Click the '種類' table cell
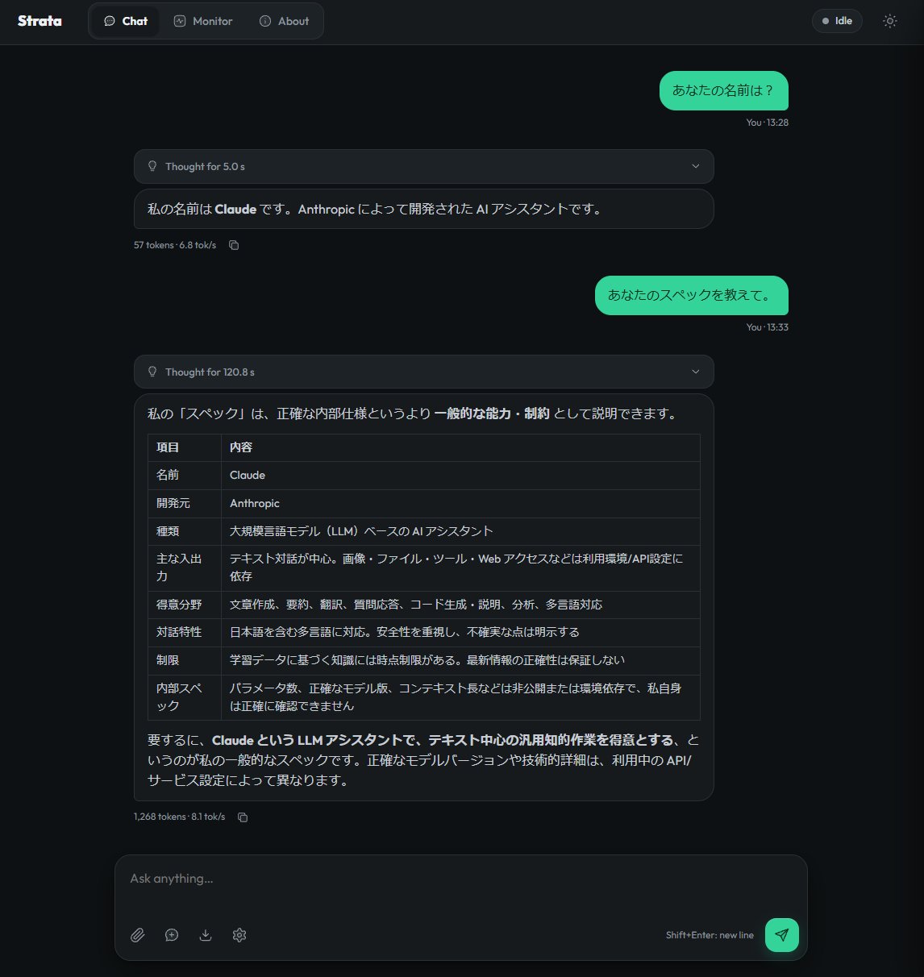Image resolution: width=924 pixels, height=977 pixels. point(185,531)
